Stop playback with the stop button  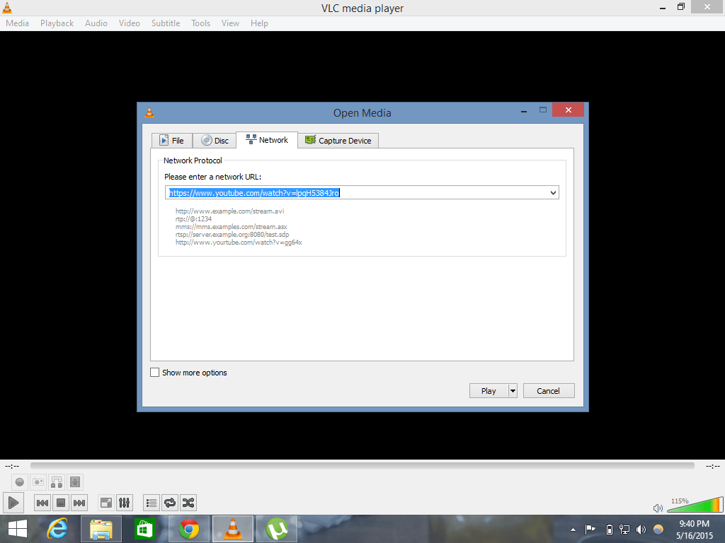point(61,503)
